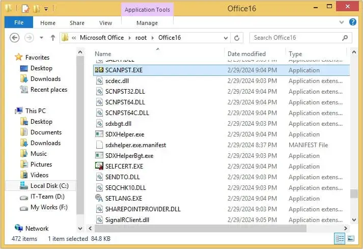This screenshot has width=363, height=249.
Task: Show hidden path with the double chevron
Action: [74, 38]
